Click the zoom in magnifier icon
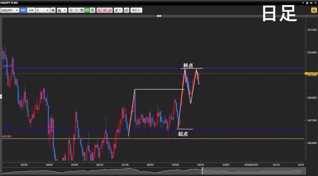This screenshot has width=318, height=176. [x=71, y=10]
